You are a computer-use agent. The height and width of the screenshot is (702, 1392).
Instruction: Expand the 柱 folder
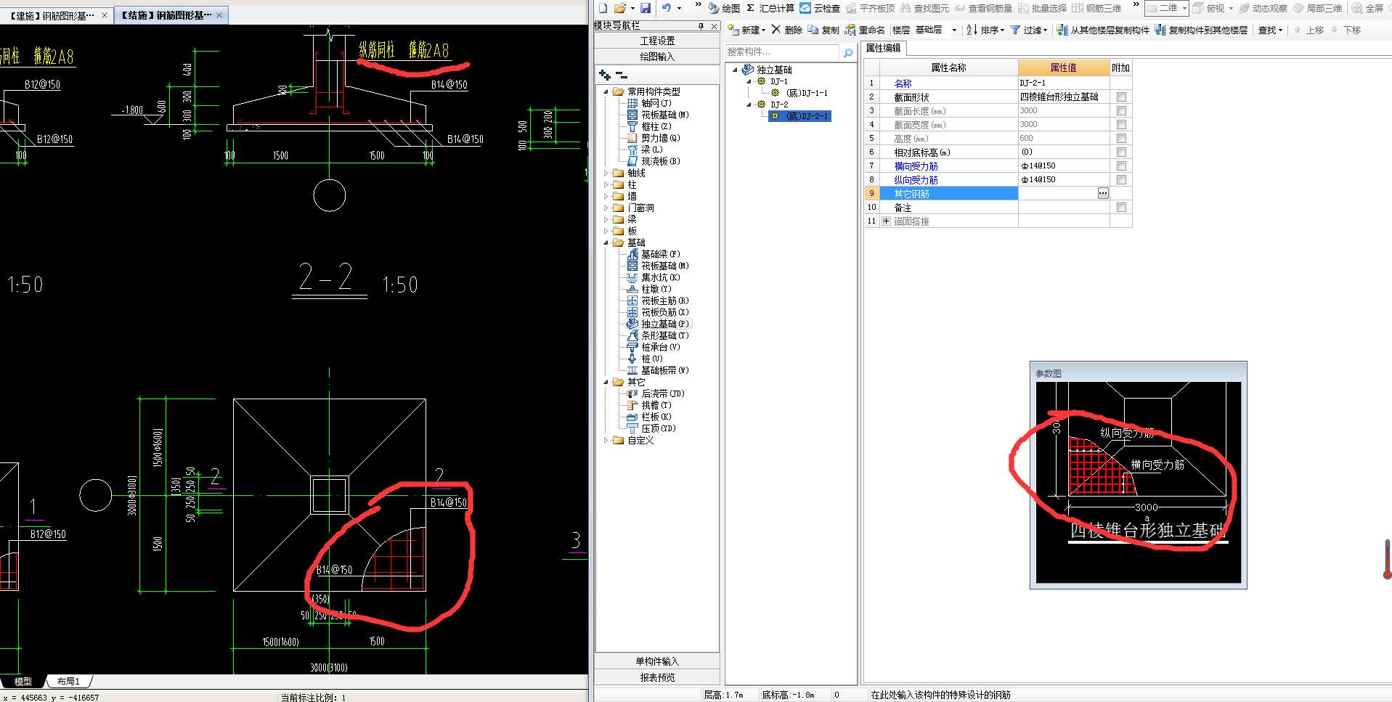pos(606,184)
